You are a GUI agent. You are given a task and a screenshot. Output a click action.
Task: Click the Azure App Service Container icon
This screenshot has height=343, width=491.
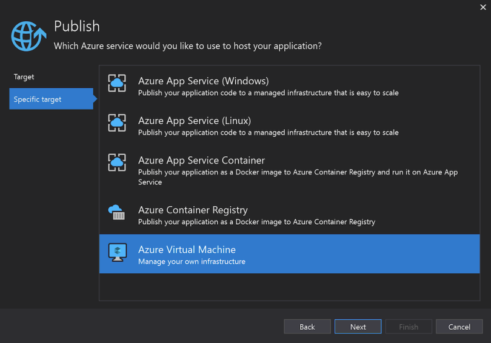click(117, 162)
